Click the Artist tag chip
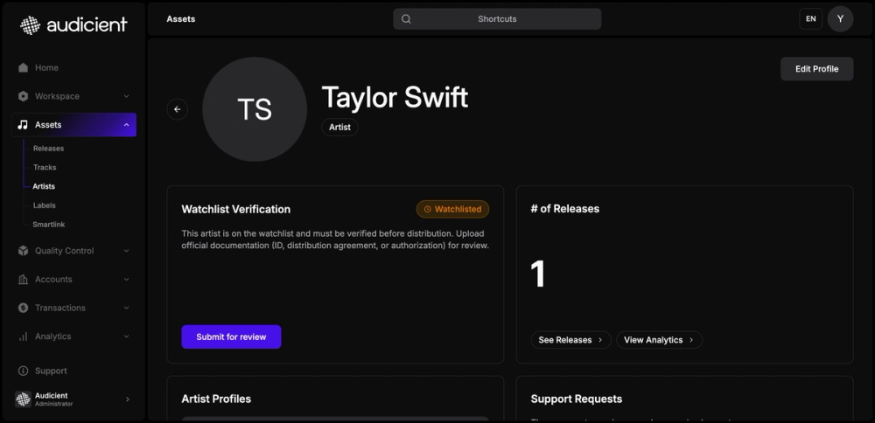This screenshot has width=875, height=423. click(x=339, y=127)
